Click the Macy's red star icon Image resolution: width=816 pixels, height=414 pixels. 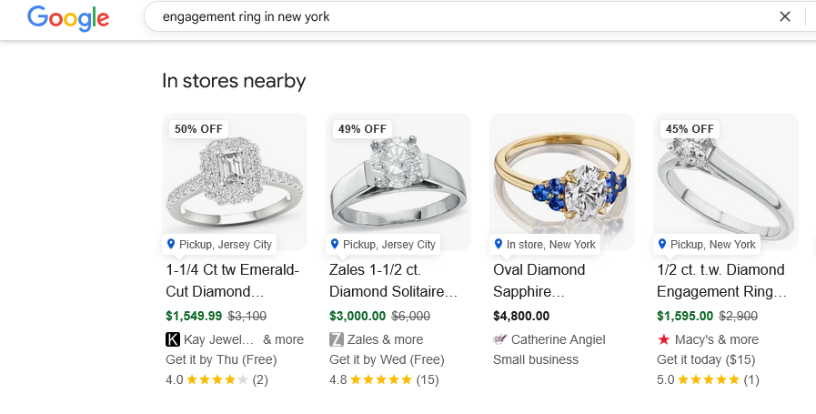[x=664, y=339]
